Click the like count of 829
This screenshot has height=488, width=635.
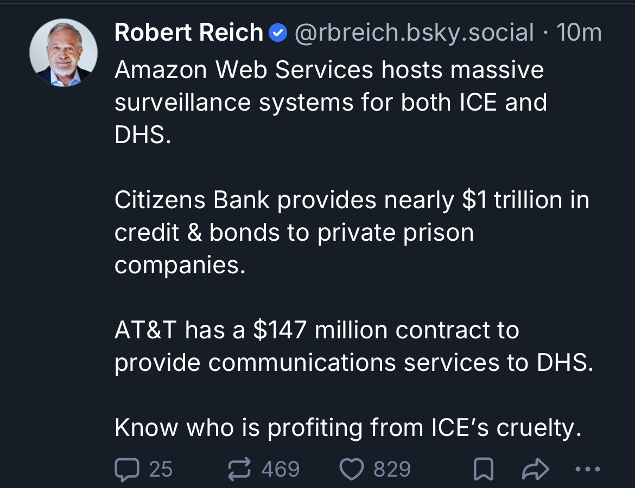pos(392,469)
